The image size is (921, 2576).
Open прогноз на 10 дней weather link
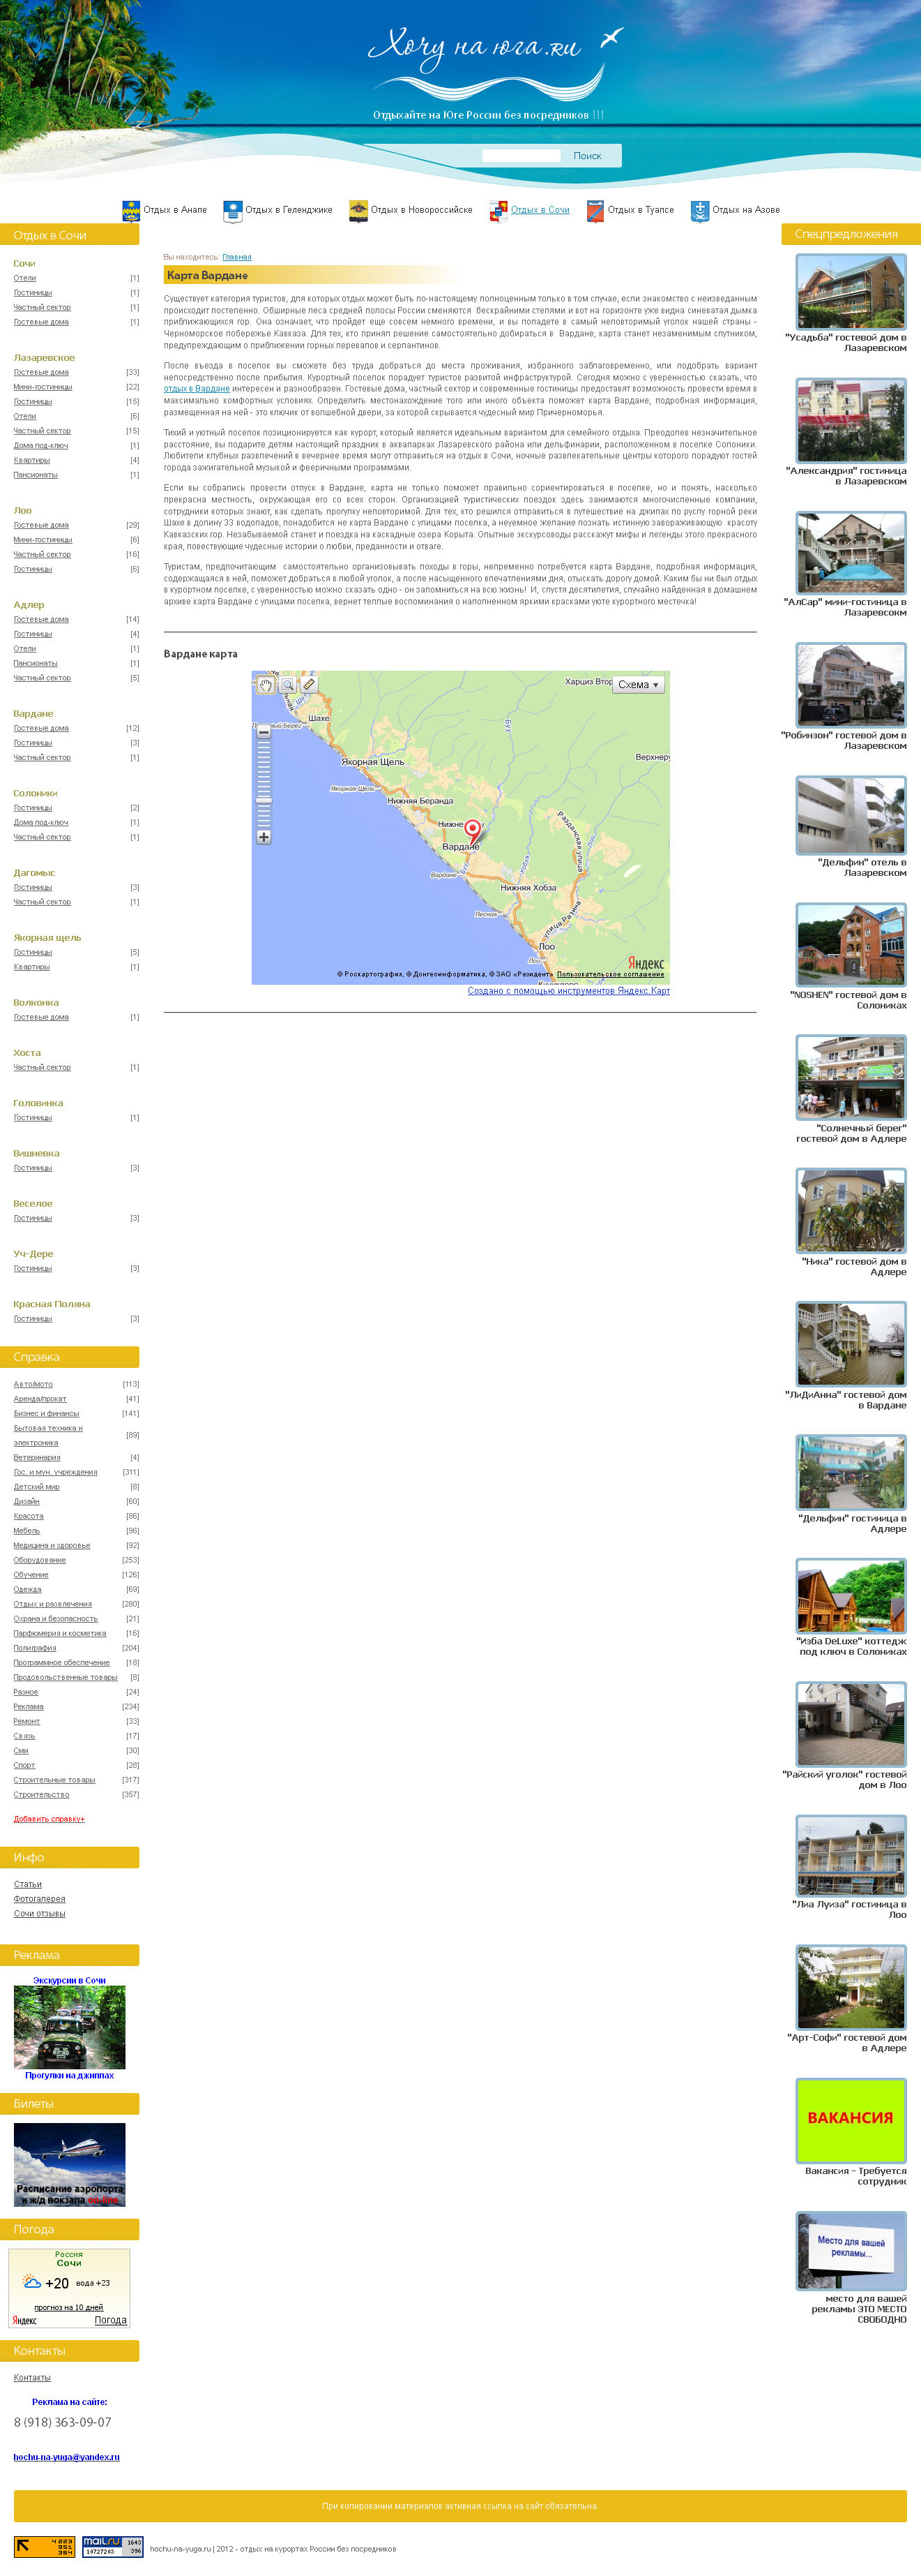[68, 2308]
